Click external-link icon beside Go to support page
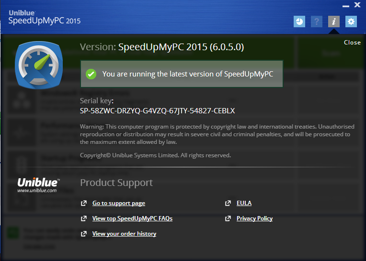The width and height of the screenshot is (366, 261). [83, 203]
